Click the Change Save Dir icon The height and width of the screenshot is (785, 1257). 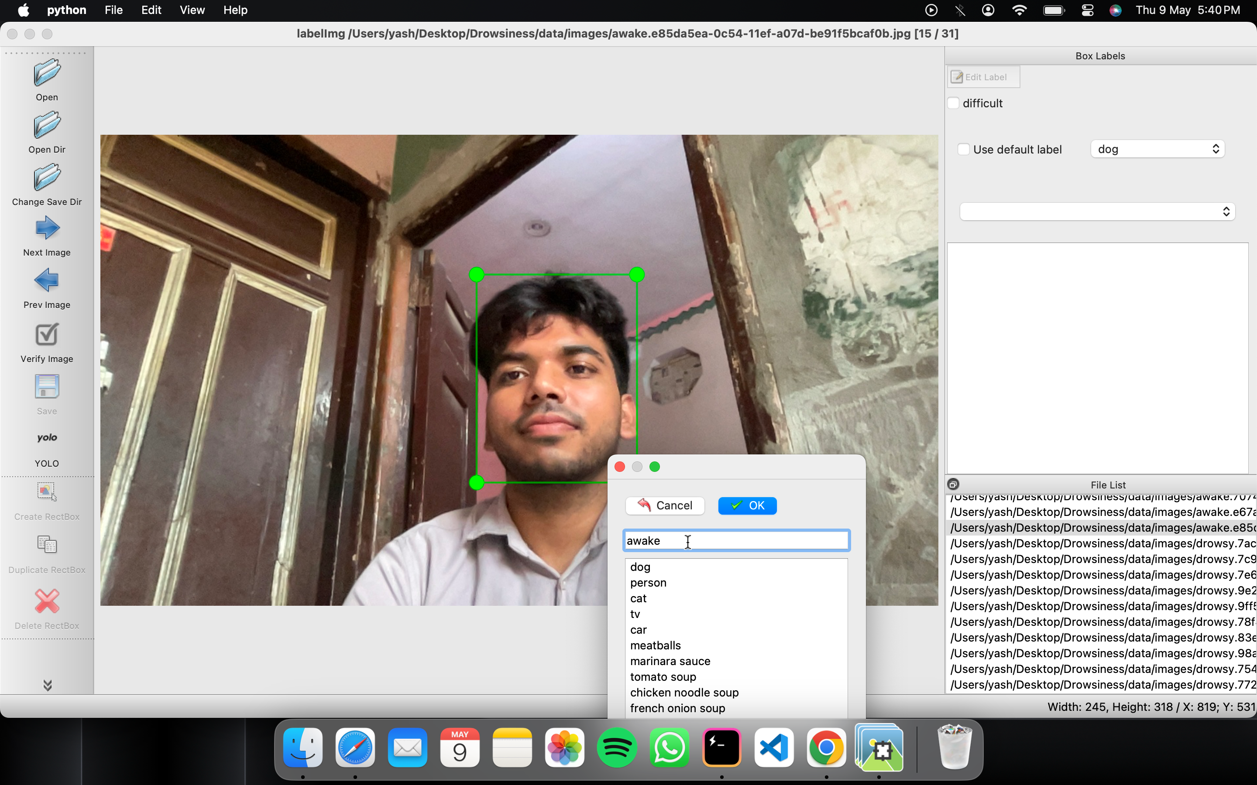pos(47,177)
